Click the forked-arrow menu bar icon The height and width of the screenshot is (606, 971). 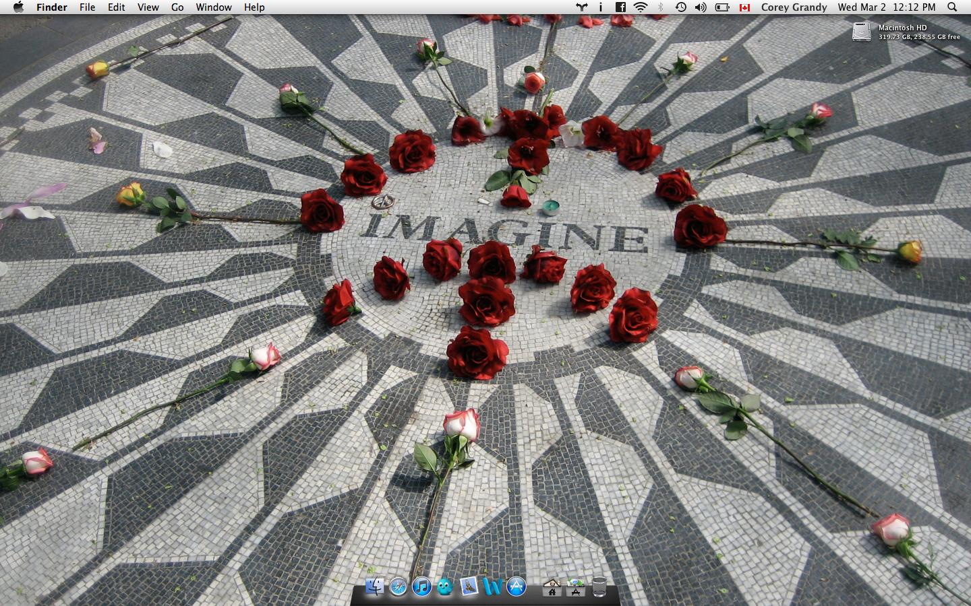(581, 7)
